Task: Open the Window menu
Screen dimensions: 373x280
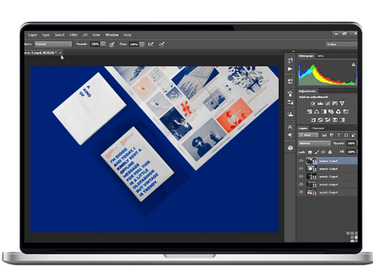Action: 112,35
